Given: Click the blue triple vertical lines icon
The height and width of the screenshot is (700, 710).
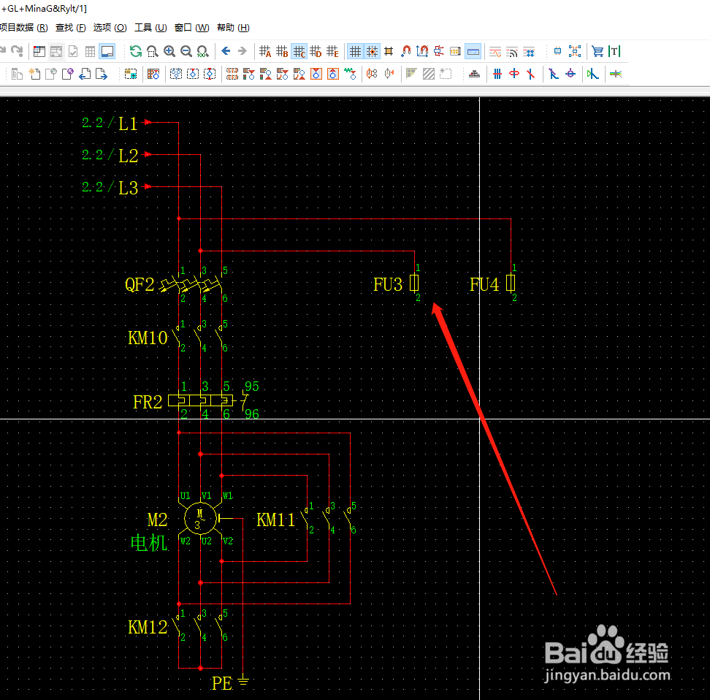Looking at the screenshot, I should (x=497, y=74).
